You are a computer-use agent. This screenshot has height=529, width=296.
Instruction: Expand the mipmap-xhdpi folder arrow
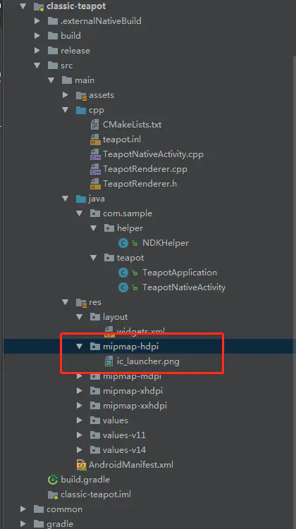click(x=80, y=391)
